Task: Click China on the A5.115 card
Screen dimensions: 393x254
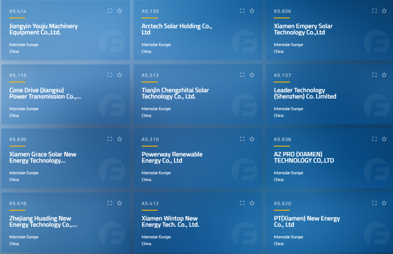Action: point(14,115)
